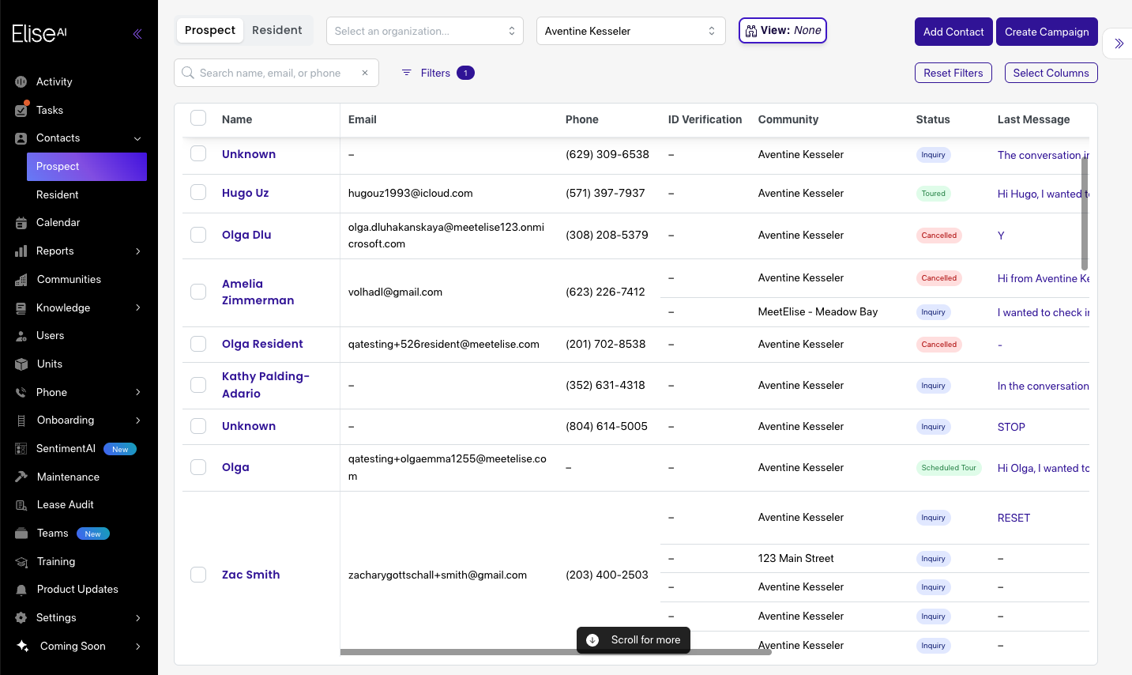Click the Create Campaign button

click(1047, 32)
